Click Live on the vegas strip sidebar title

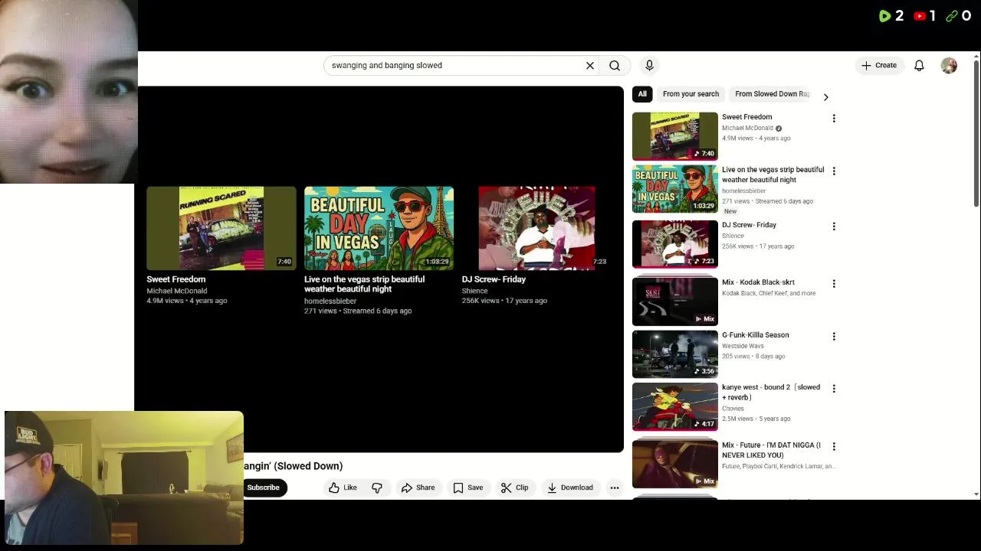[773, 174]
